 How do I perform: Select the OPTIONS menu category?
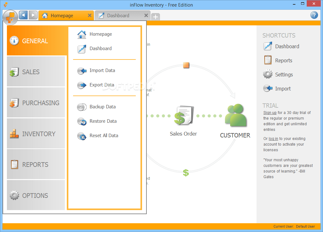[x=36, y=195]
